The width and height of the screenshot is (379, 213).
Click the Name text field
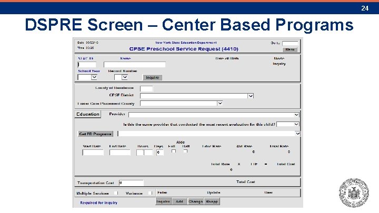point(135,65)
